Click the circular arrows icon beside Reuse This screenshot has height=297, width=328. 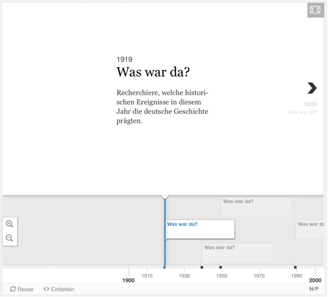point(13,289)
